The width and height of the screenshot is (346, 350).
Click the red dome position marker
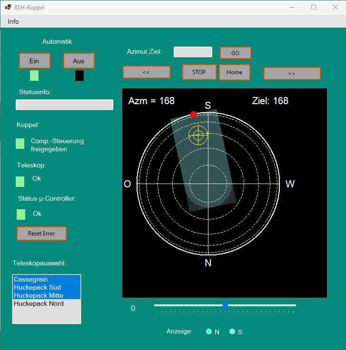[193, 114]
